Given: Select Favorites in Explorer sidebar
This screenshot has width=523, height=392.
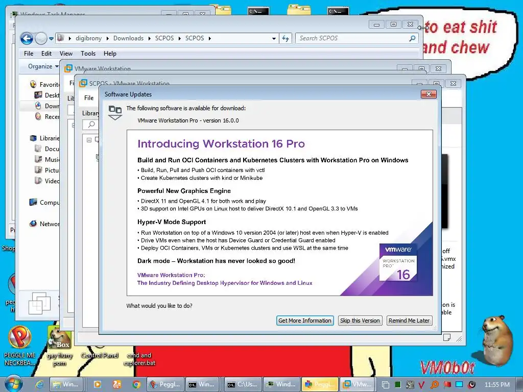Looking at the screenshot, I should 44,84.
